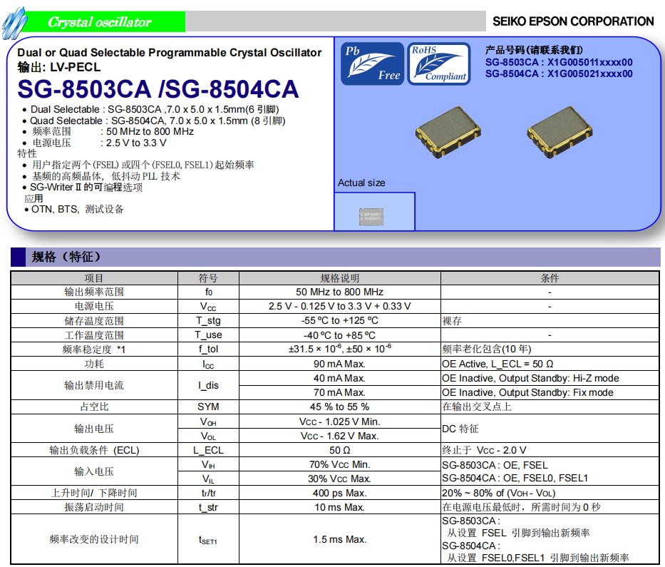Click SEIKO EPSON CORPORATION text
665x567 pixels.
(x=573, y=21)
